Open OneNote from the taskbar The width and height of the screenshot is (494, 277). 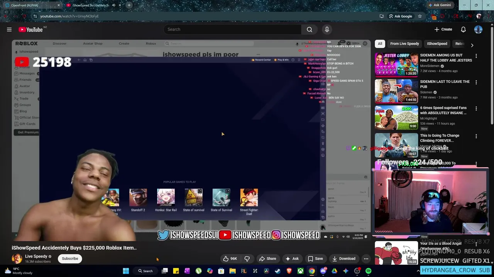point(187,271)
